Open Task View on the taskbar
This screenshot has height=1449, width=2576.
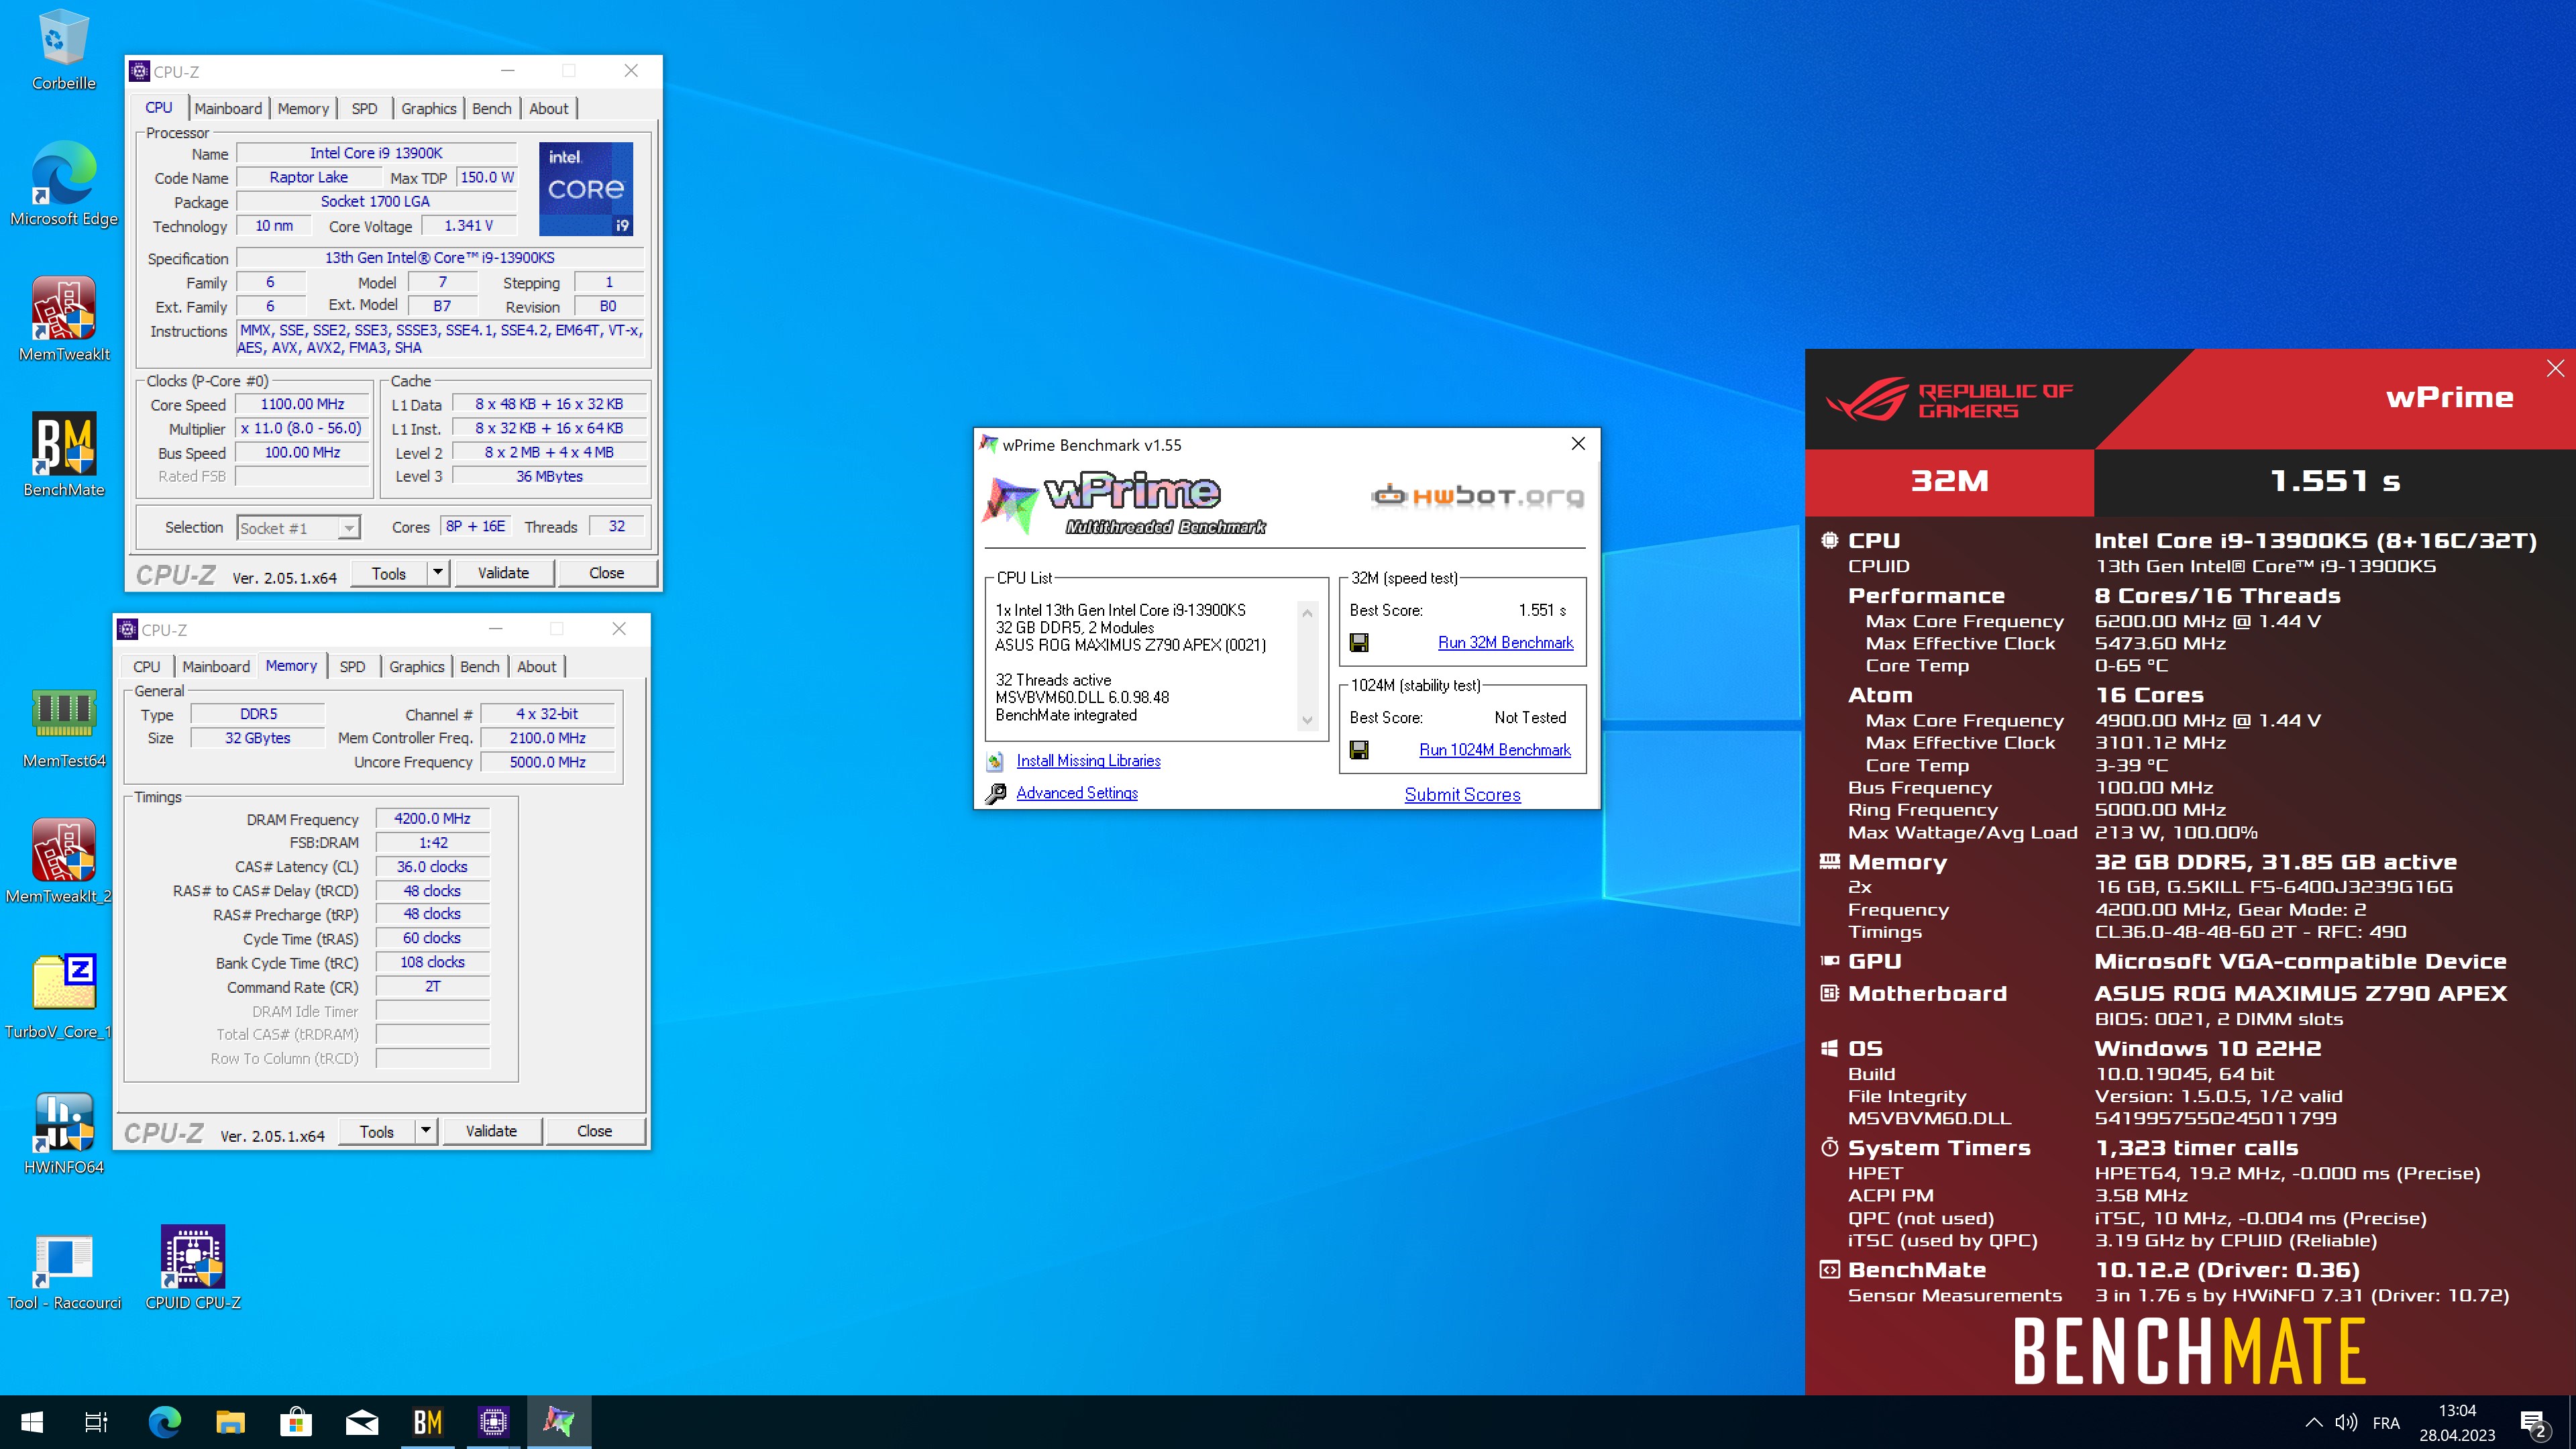point(96,1422)
